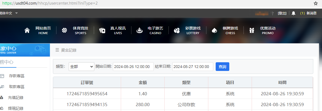Click the casino joystick icon
Viewport: 322px width, 111px height.
point(139,30)
